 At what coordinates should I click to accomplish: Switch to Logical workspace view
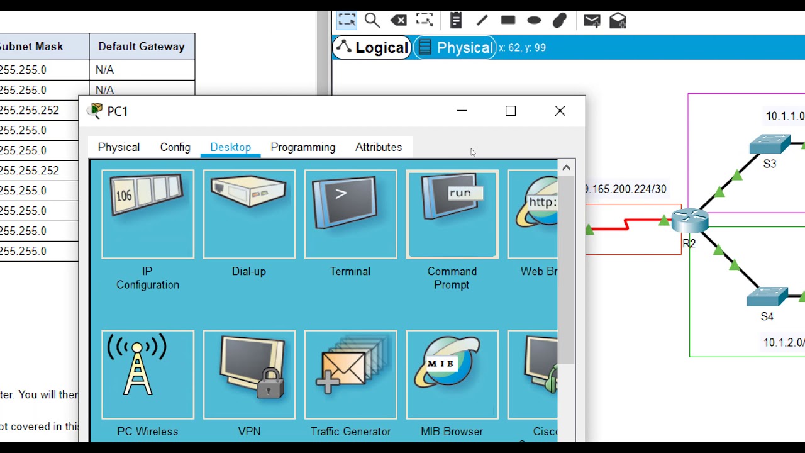click(372, 48)
